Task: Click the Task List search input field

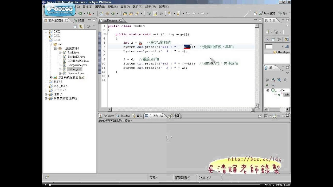Action: point(269,46)
